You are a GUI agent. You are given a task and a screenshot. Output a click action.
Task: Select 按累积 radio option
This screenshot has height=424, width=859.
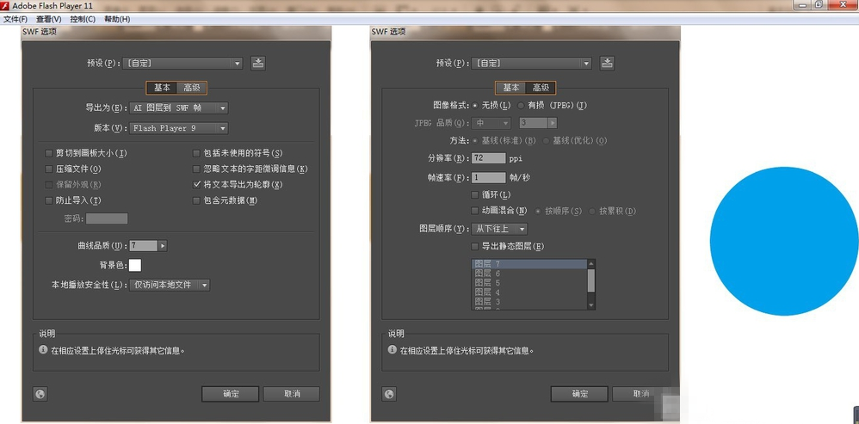click(x=592, y=211)
